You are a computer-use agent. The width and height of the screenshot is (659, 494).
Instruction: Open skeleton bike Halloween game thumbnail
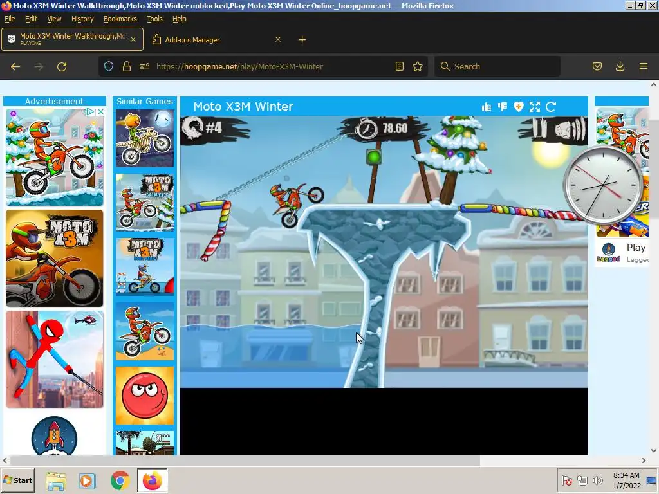145,138
